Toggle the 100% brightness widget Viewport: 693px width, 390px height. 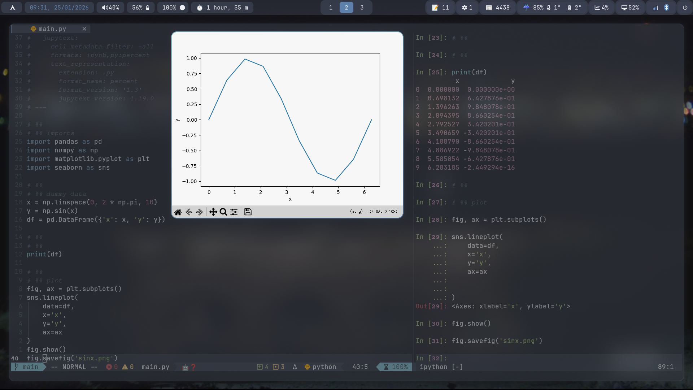click(173, 8)
